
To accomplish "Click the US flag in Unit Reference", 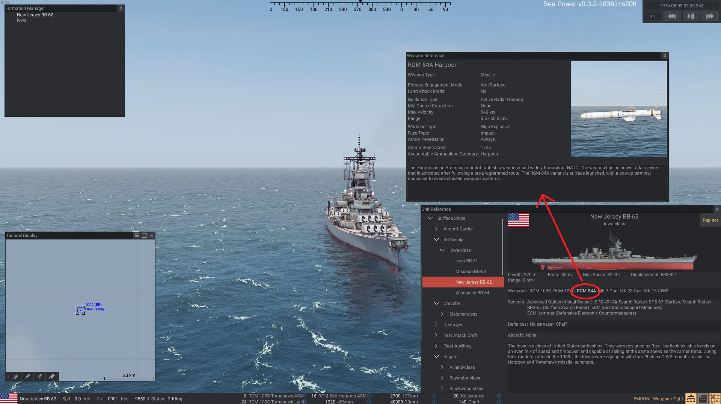I will (x=518, y=220).
